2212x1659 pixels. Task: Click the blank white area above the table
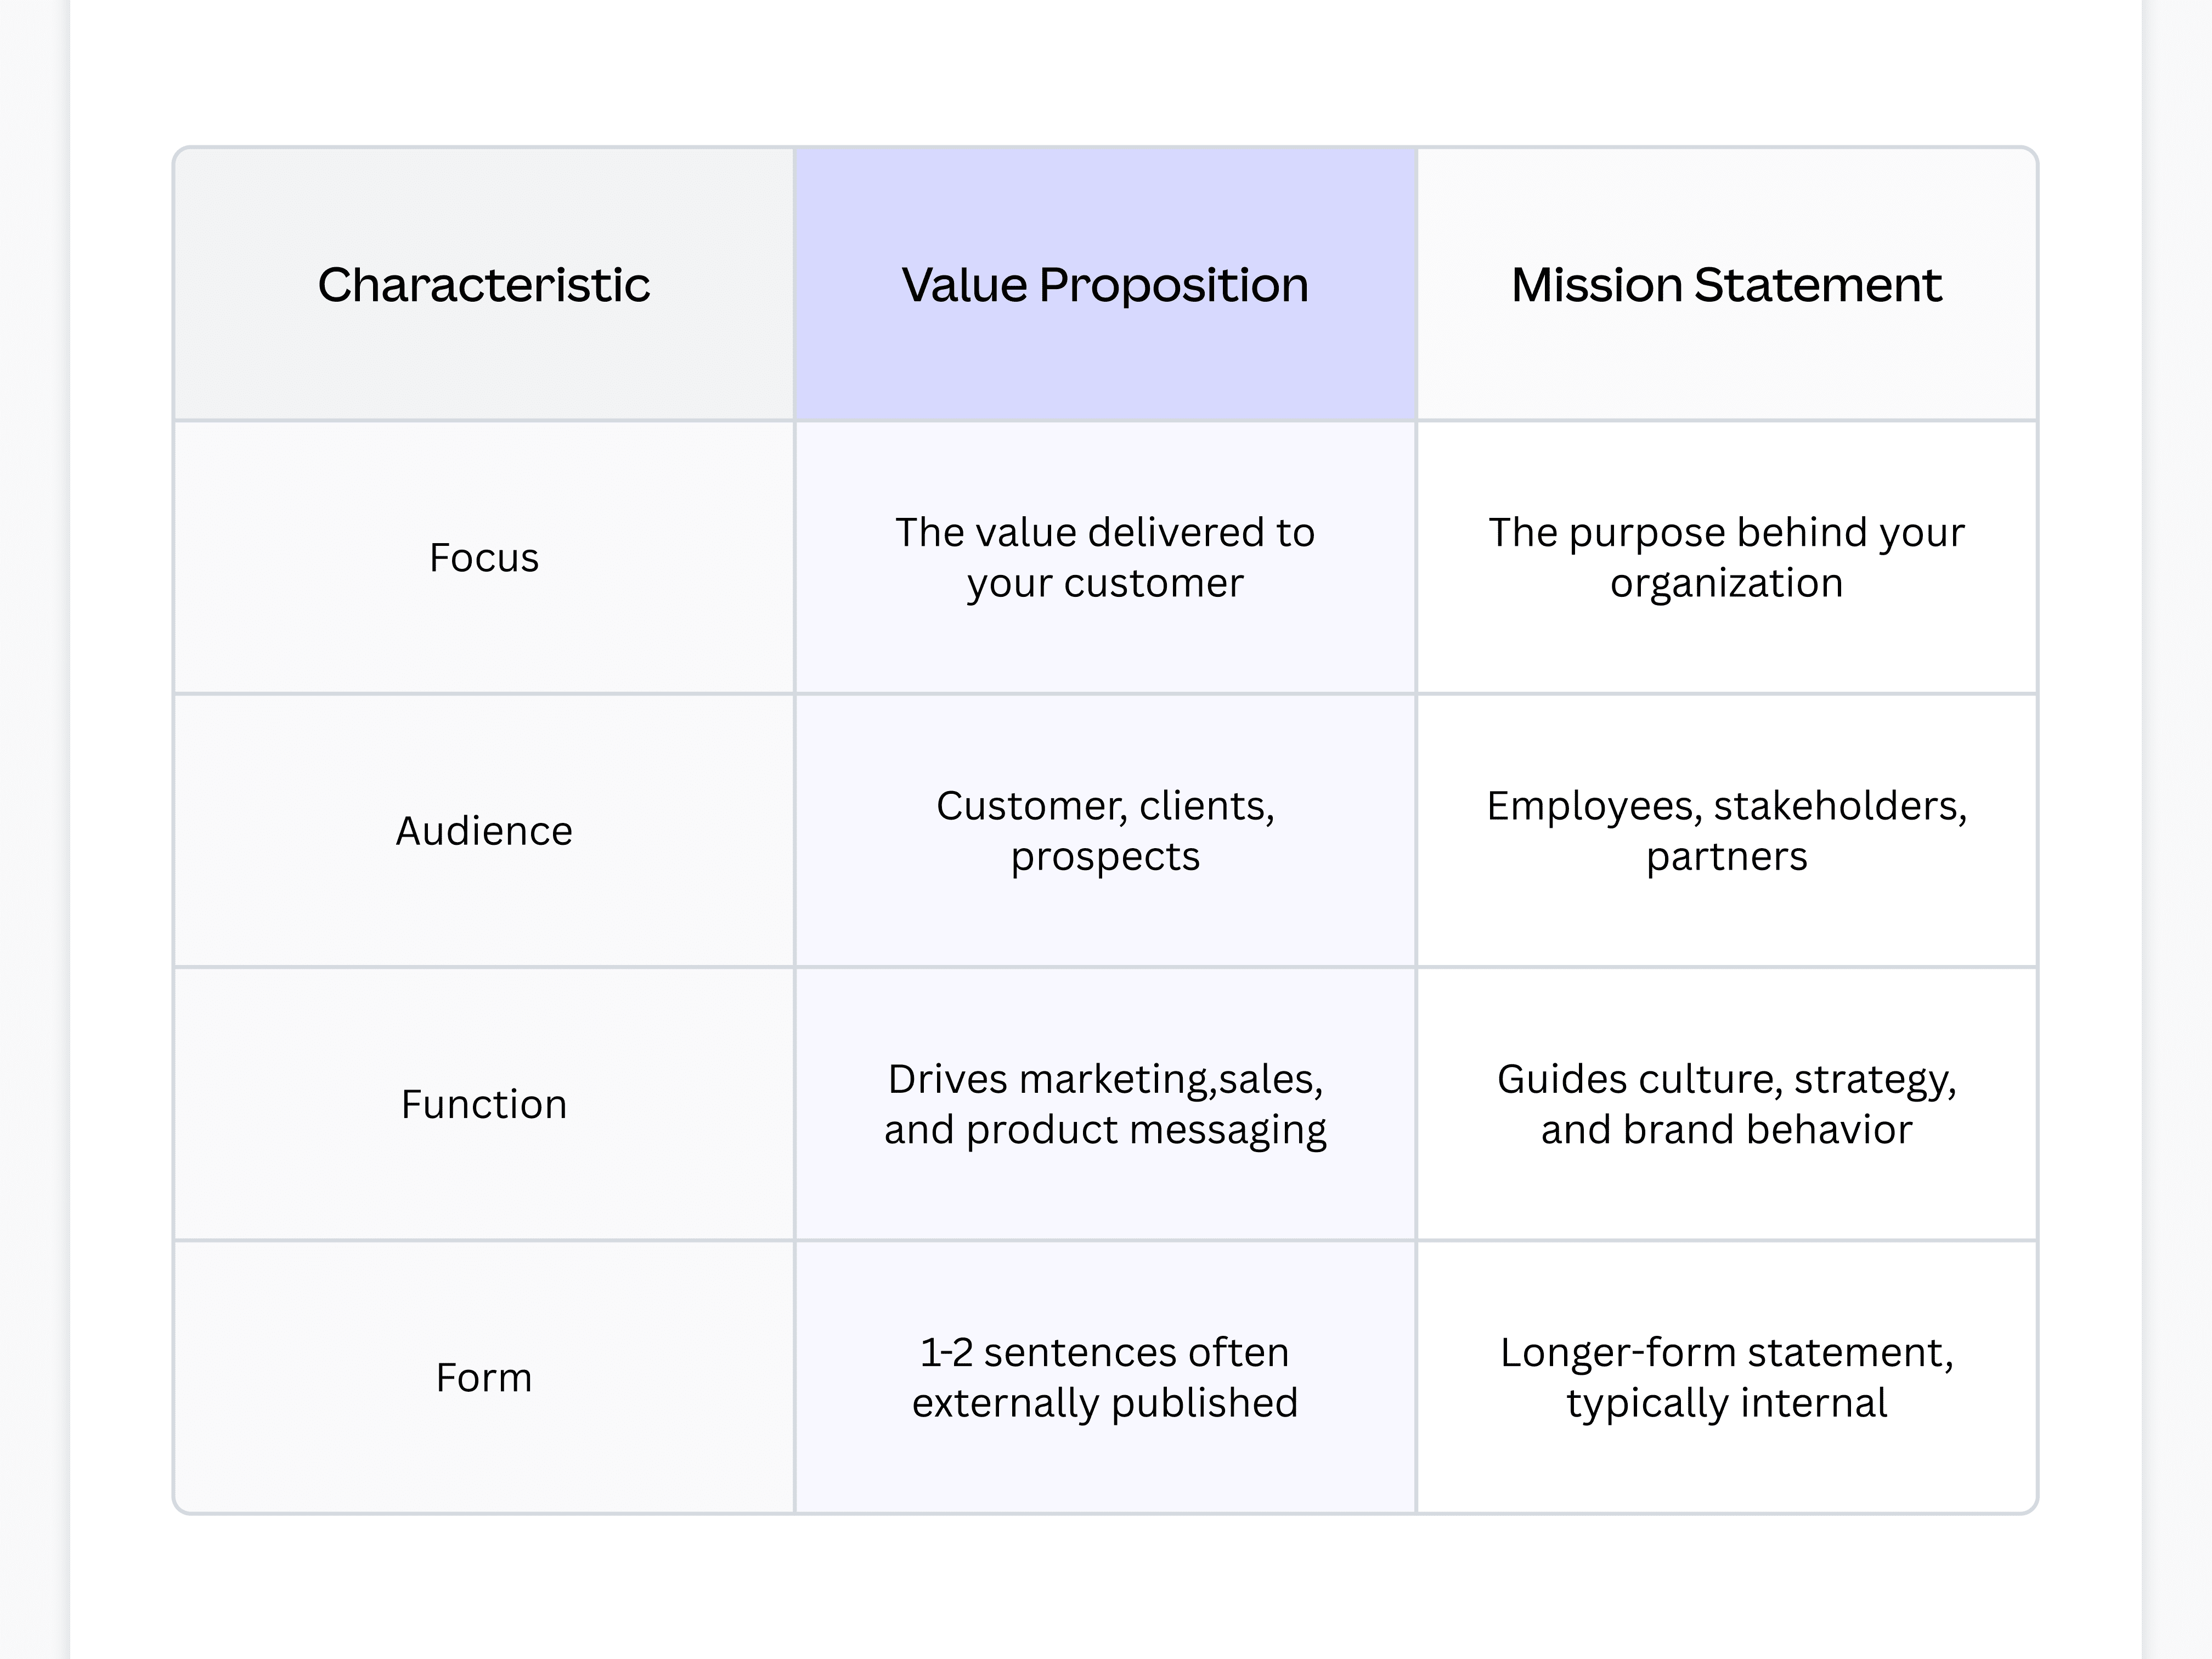[x=1105, y=70]
